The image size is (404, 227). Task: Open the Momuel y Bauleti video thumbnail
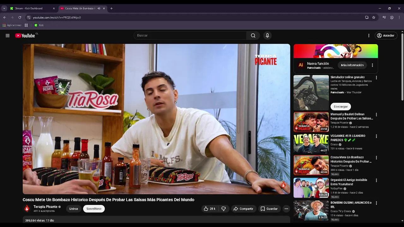point(311,122)
